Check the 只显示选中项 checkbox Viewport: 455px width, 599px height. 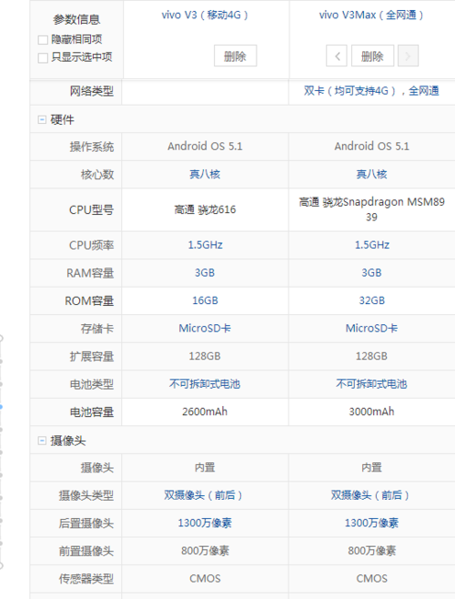43,57
